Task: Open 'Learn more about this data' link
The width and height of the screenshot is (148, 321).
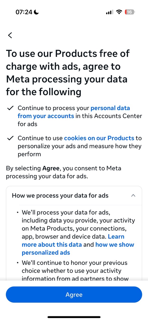Action: point(73,240)
